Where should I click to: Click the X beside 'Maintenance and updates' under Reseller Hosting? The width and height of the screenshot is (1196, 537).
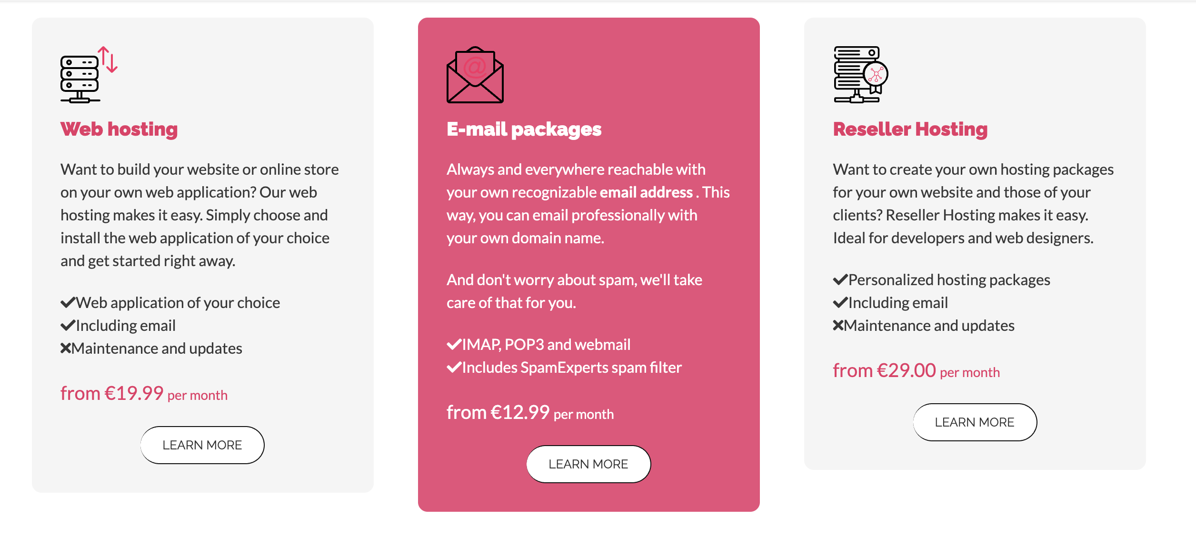839,325
